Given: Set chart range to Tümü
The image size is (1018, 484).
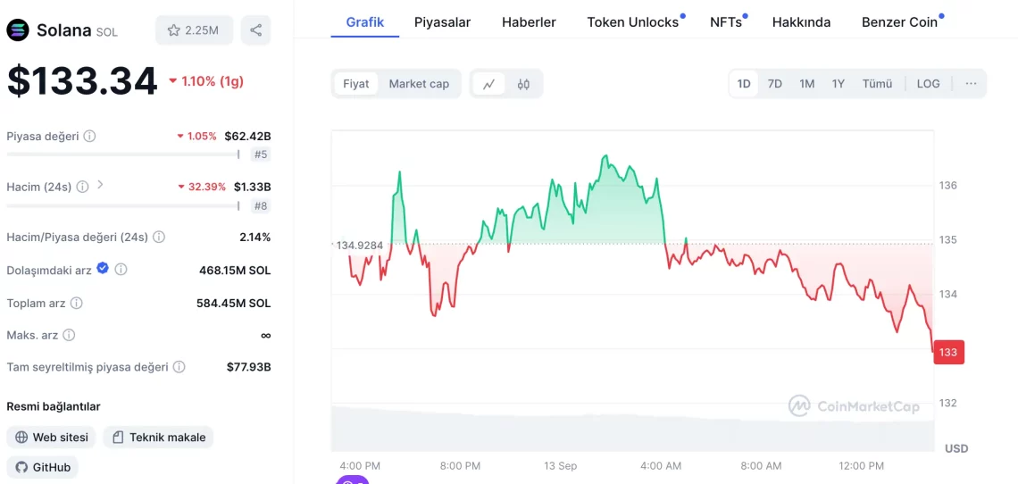Looking at the screenshot, I should point(877,84).
